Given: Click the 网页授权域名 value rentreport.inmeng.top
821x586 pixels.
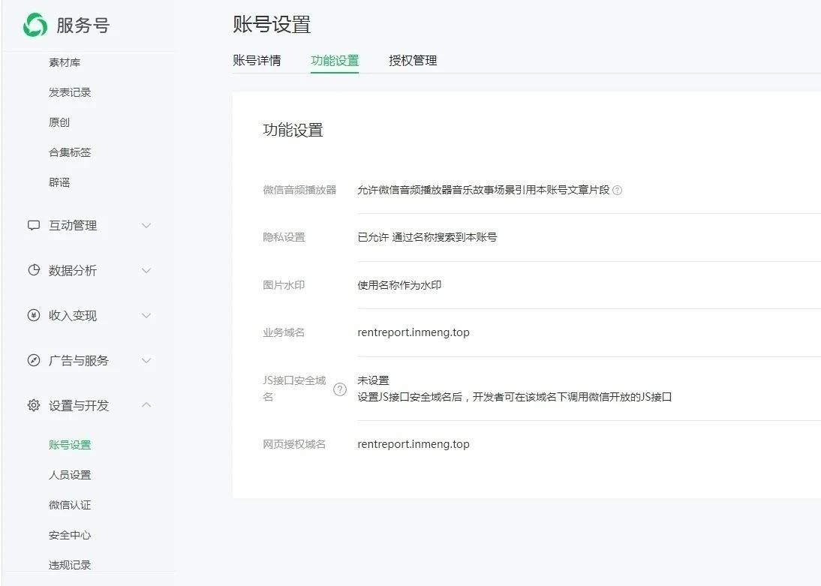Looking at the screenshot, I should tap(414, 444).
